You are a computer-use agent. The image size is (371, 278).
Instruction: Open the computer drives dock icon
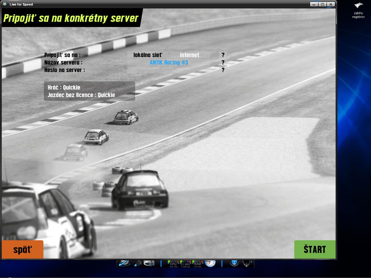click(x=149, y=263)
